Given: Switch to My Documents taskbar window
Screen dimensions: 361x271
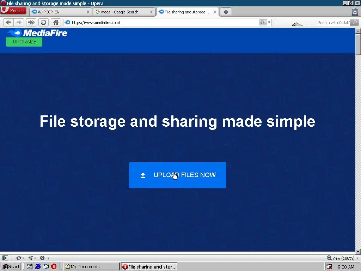Looking at the screenshot, I should click(x=92, y=267).
